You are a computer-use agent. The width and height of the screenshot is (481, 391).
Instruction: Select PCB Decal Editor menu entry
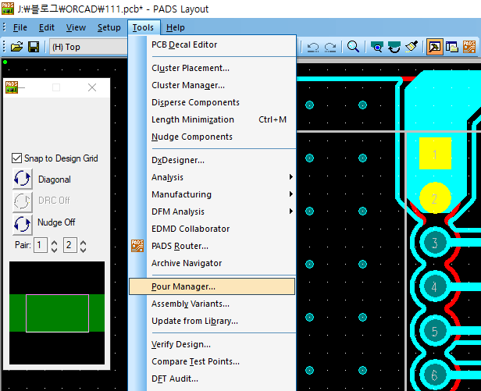point(212,44)
